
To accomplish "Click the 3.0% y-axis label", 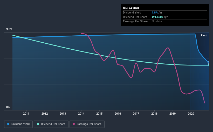I will [x=9, y=29].
